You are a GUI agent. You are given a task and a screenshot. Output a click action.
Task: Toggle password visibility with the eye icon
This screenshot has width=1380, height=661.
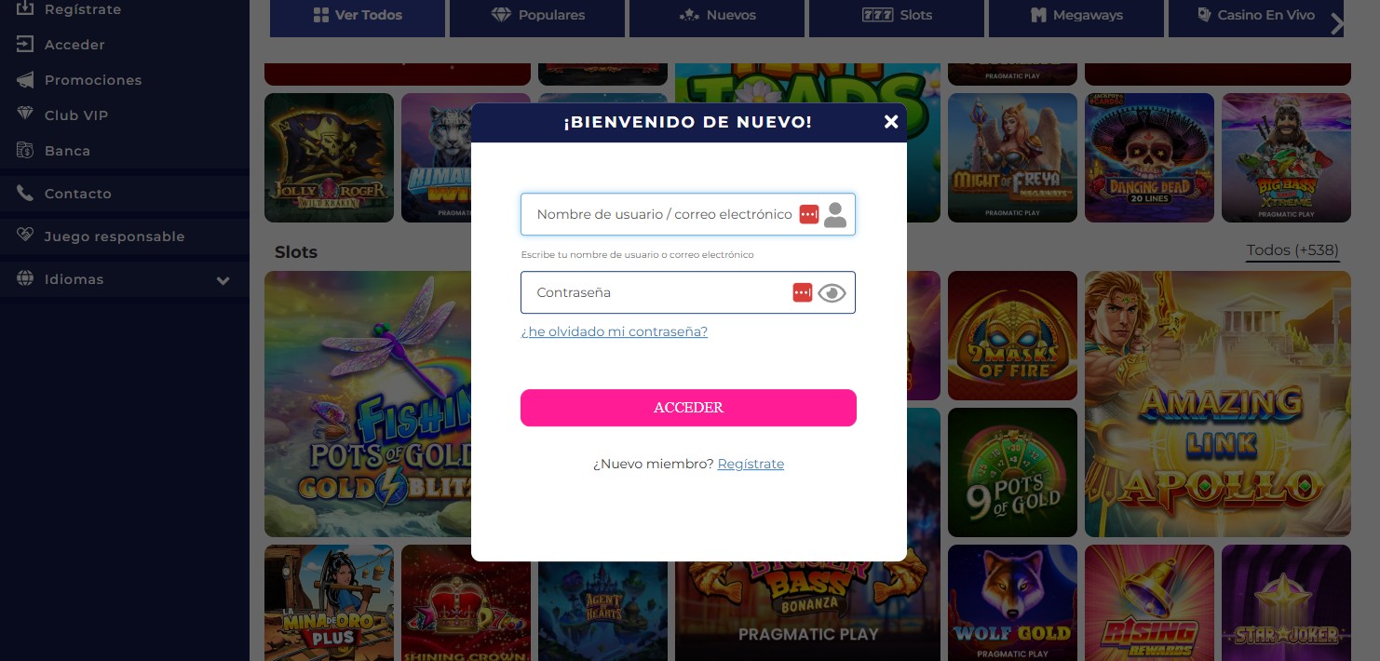tap(832, 293)
